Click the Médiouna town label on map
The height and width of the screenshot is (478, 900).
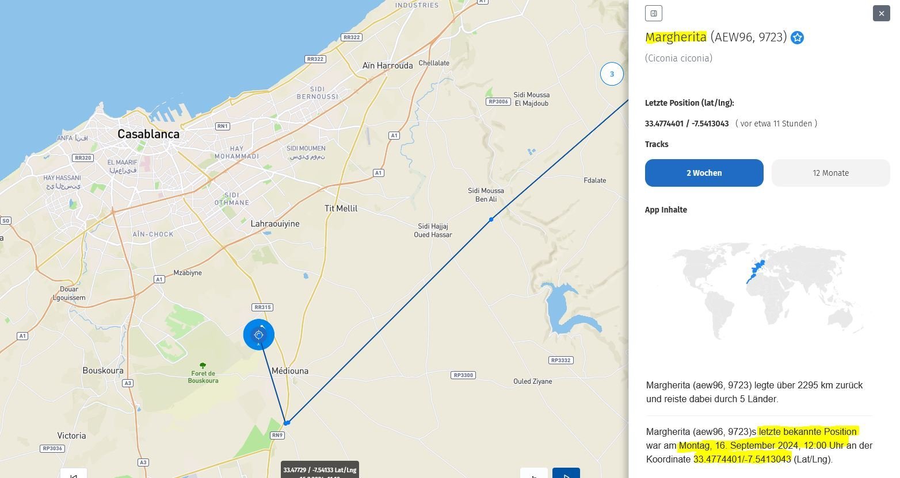290,371
